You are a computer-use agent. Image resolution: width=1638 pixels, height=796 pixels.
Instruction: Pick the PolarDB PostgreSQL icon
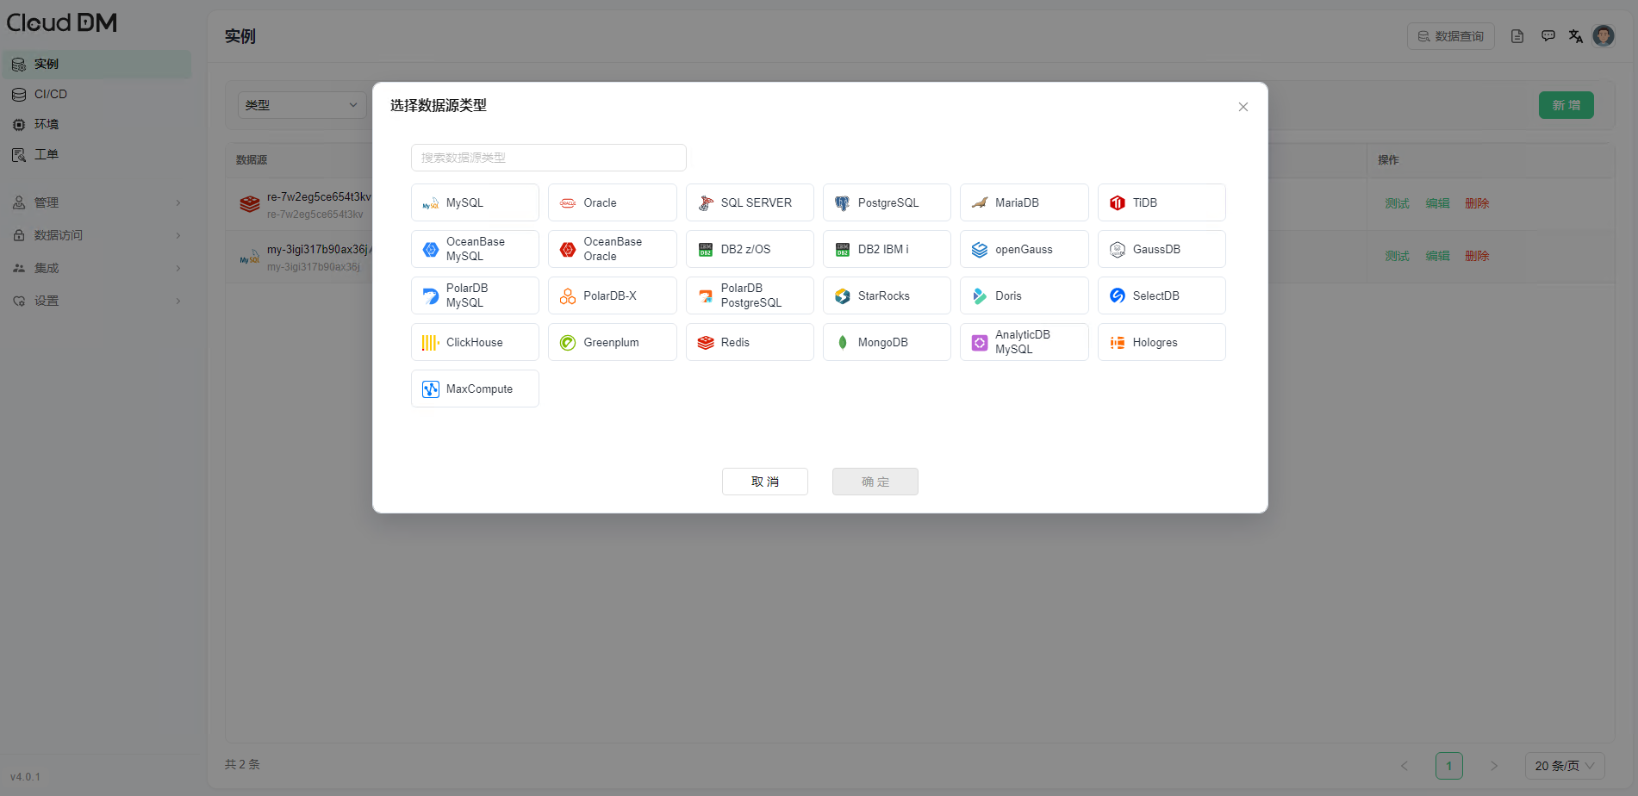coord(706,296)
